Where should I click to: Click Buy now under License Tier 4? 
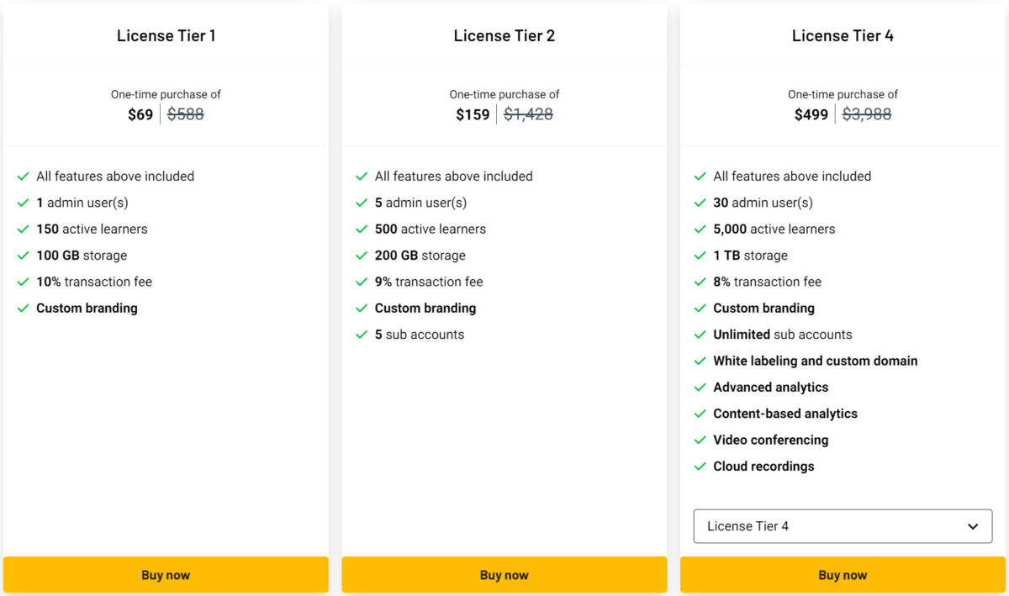click(x=843, y=575)
